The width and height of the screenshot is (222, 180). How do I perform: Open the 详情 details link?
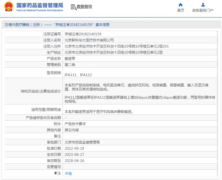(68, 173)
